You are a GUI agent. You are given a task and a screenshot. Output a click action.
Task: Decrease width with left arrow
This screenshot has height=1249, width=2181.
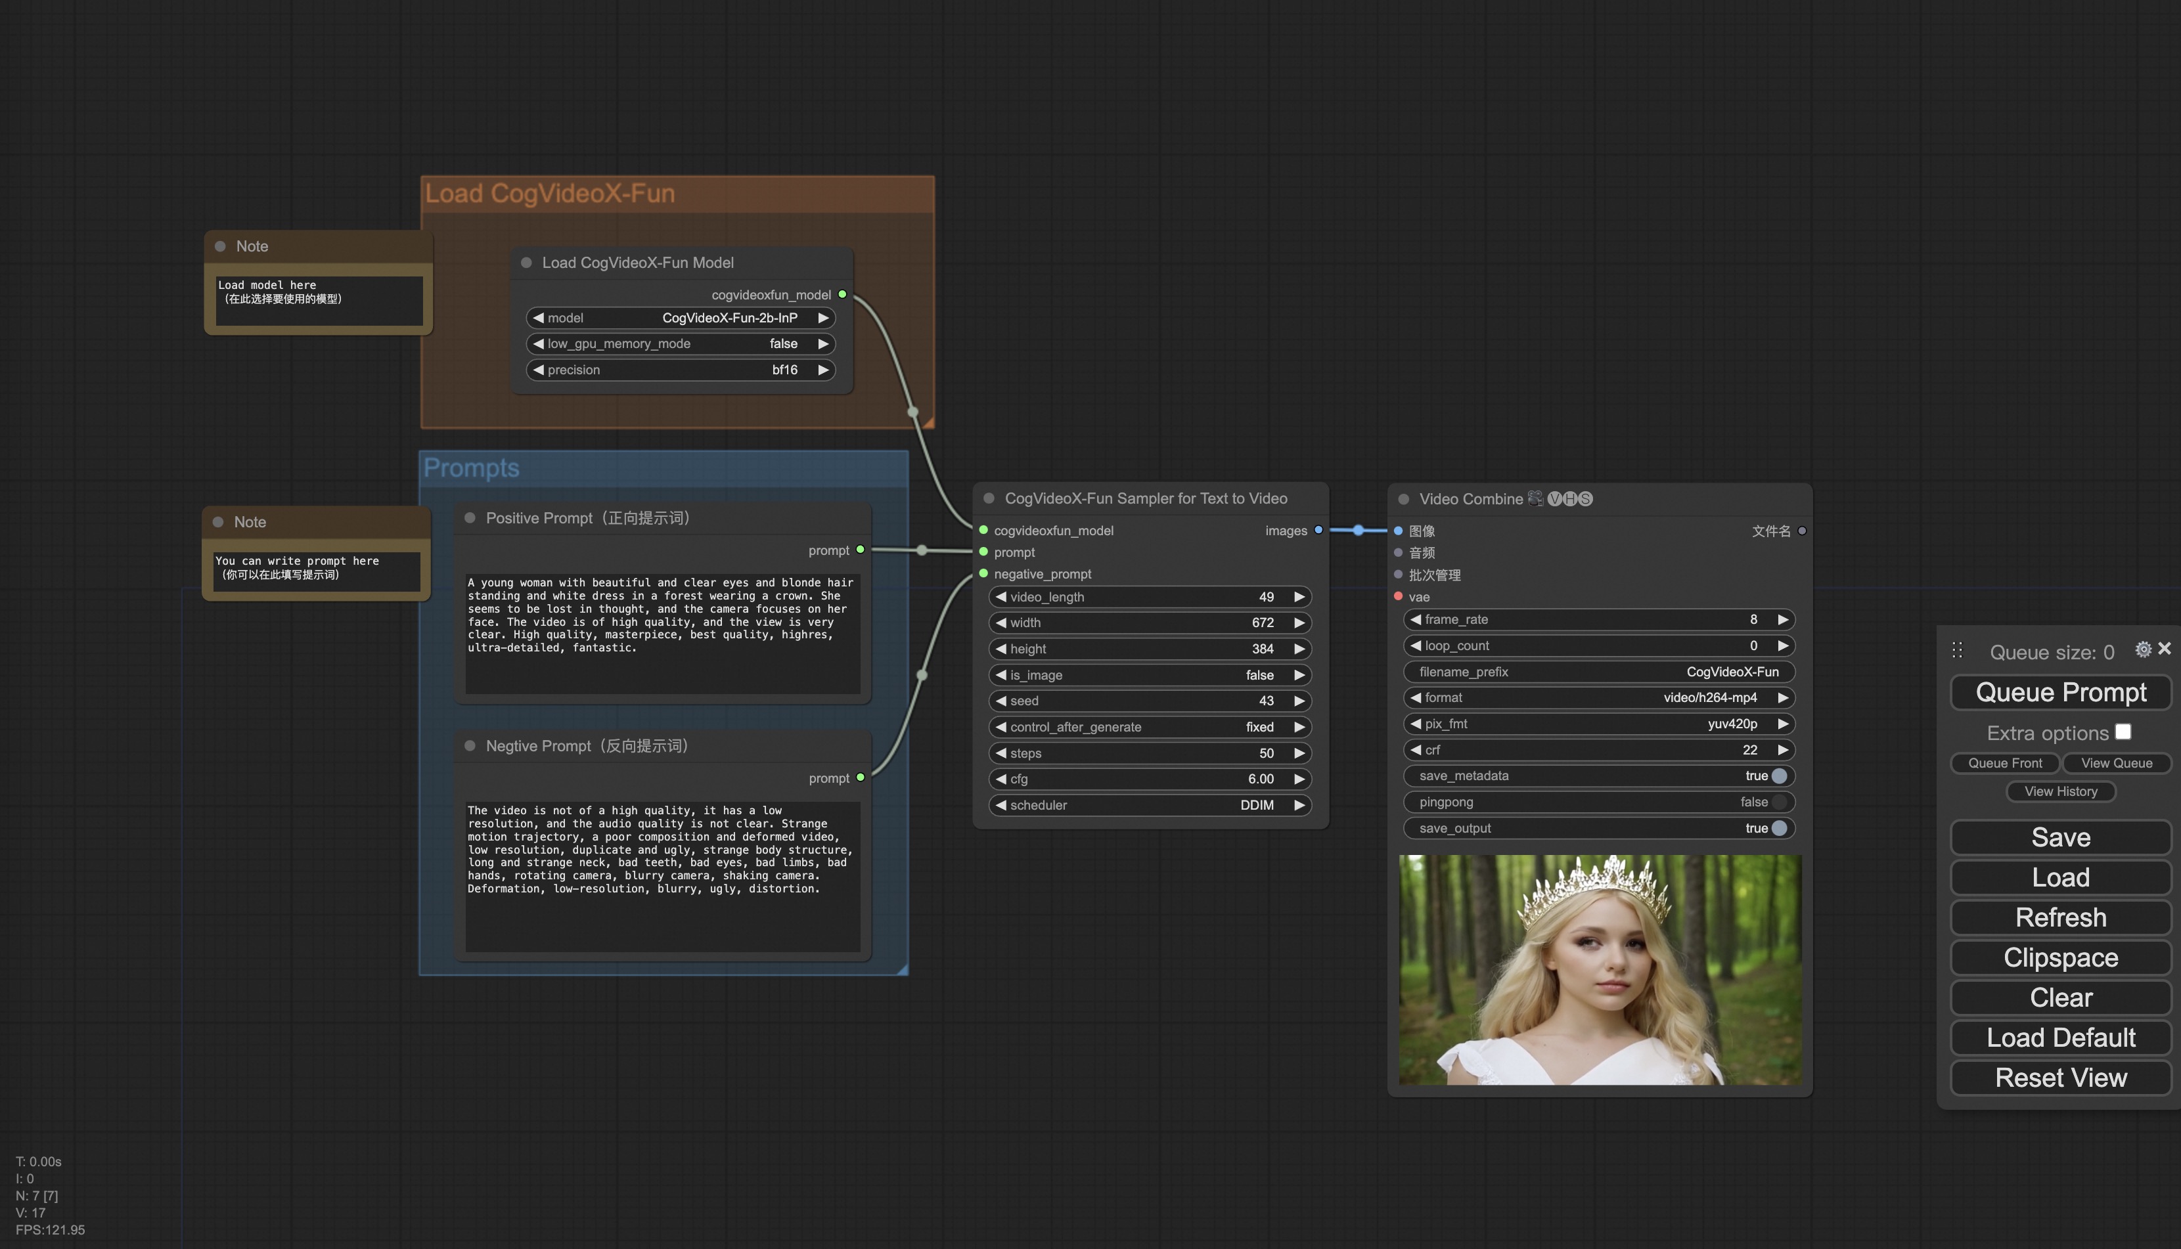tap(1001, 622)
